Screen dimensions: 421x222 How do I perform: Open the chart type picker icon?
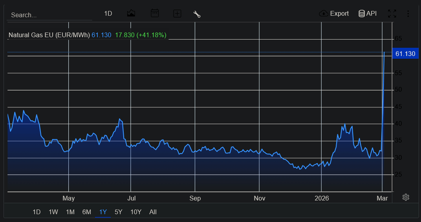click(131, 13)
